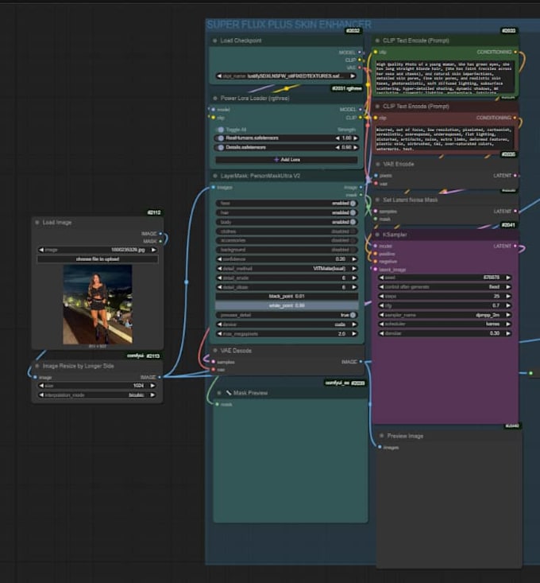The image size is (540, 583).
Task: Toggle the body option in PersonMaskUltra
Action: tap(287, 222)
